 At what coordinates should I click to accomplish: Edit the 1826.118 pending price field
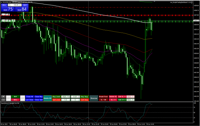66,97
